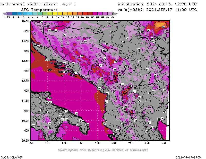This screenshot has height=159, width=206.
Task: Pick the light green swatch between 4 and 6
Action: click(x=45, y=14)
